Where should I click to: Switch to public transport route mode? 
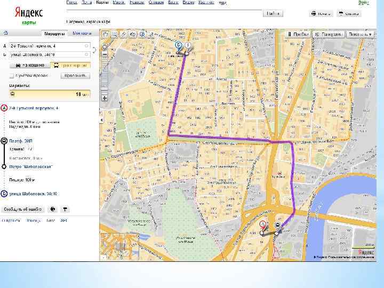[x=70, y=65]
